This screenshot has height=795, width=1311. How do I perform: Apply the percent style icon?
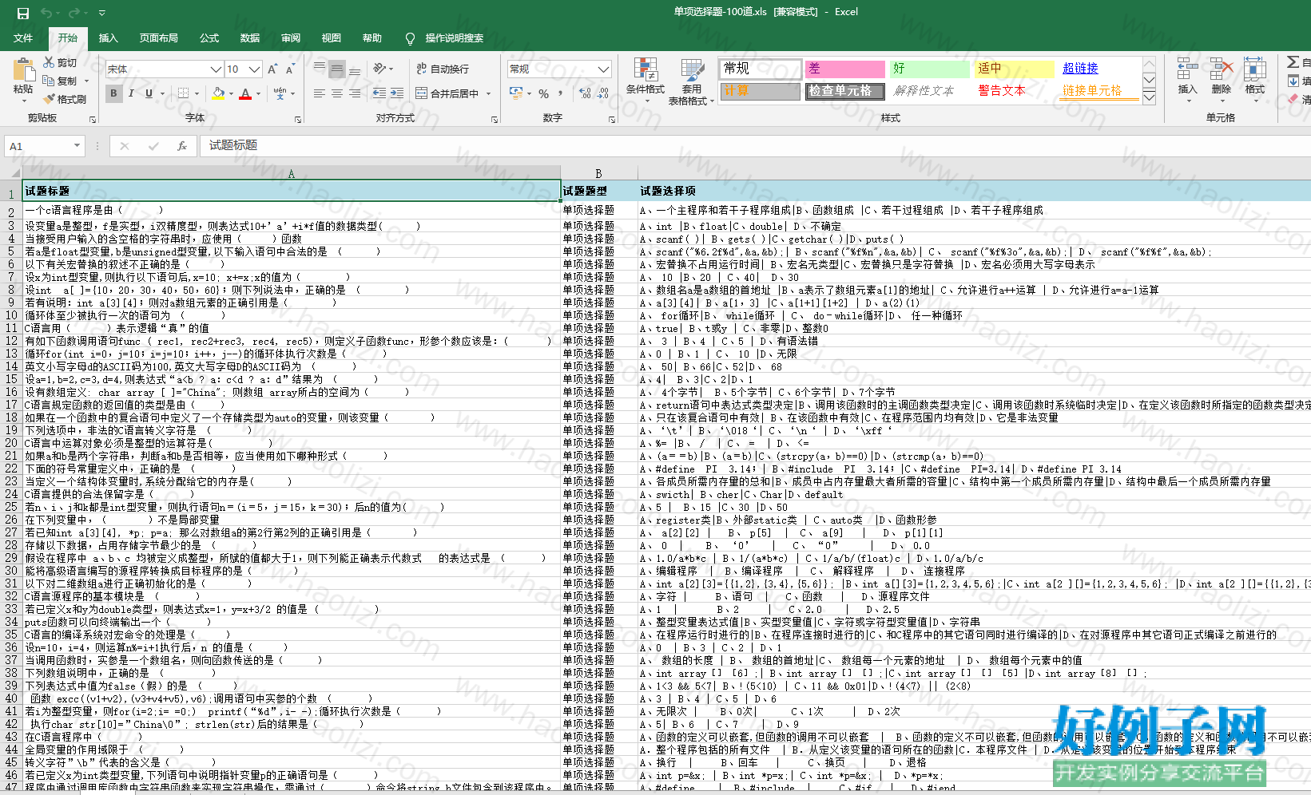pyautogui.click(x=543, y=93)
